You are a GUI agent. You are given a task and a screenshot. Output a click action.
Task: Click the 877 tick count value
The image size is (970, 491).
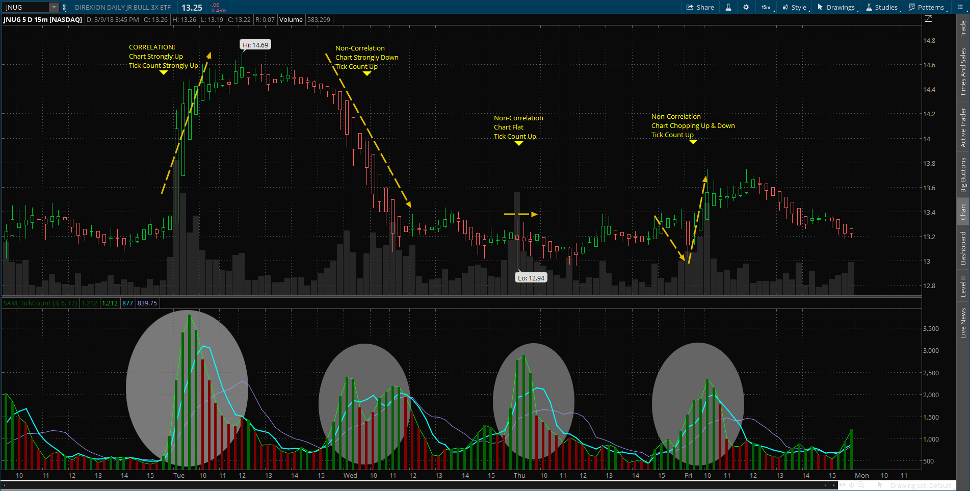(127, 303)
